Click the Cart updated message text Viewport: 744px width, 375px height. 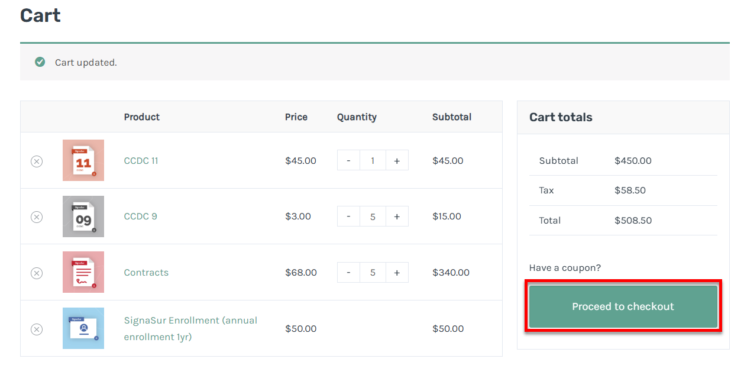coord(86,63)
